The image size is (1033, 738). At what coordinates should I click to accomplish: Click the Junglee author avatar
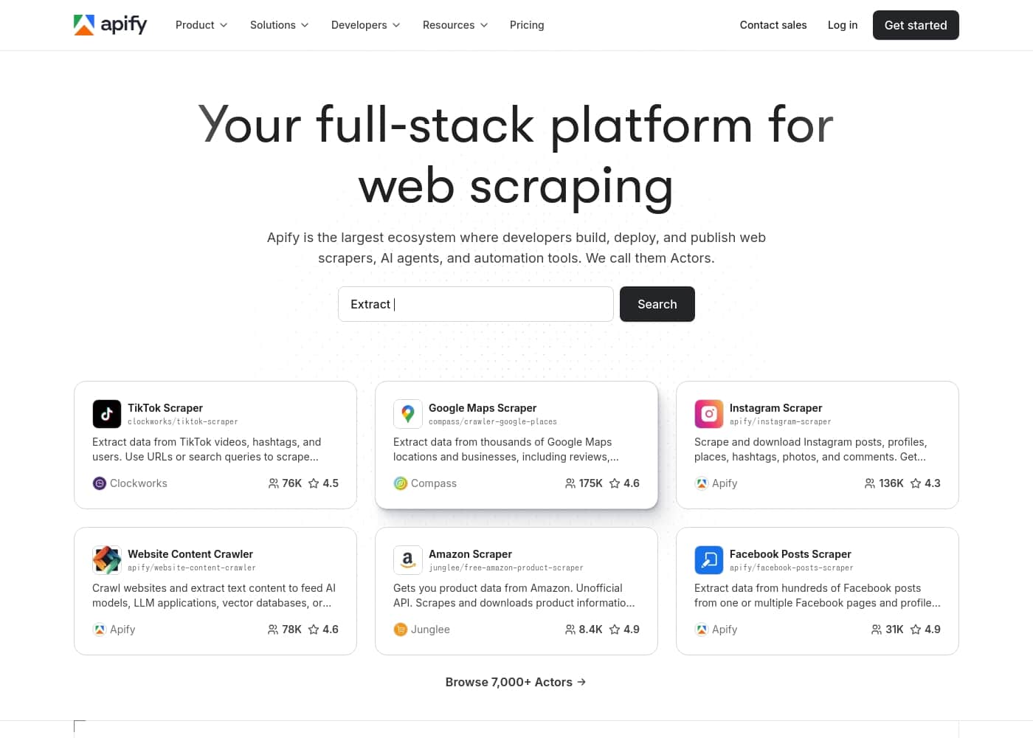[401, 630]
